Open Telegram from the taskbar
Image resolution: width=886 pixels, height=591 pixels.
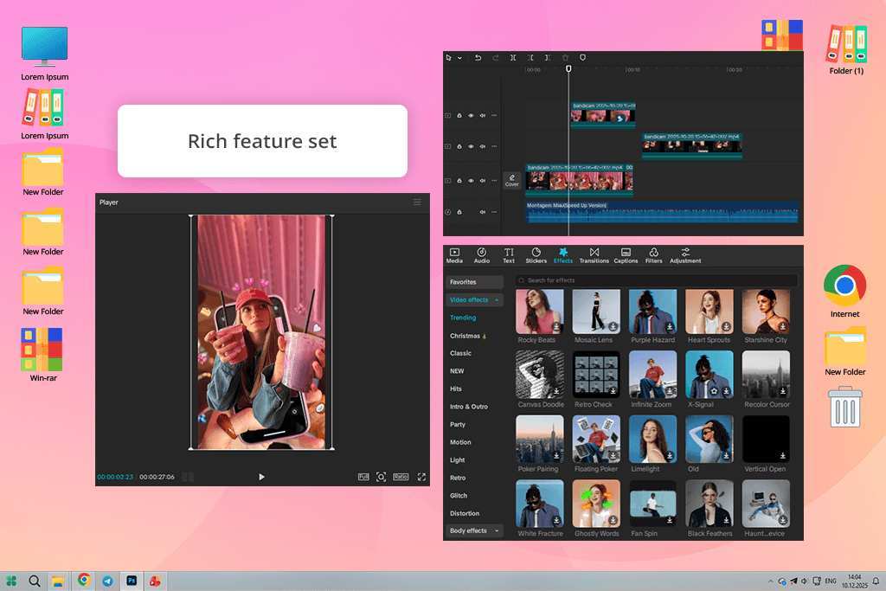click(x=107, y=581)
